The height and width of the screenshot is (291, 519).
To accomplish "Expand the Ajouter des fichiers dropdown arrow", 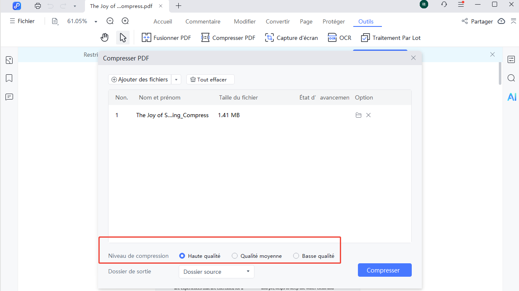I will point(176,79).
